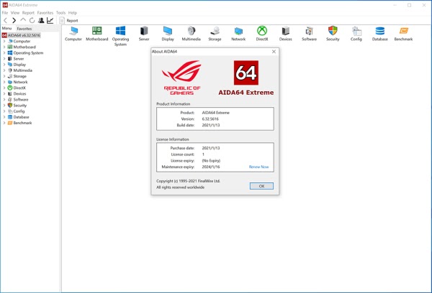The image size is (432, 293).
Task: Expand the Benchmark tree node
Action: coord(4,123)
